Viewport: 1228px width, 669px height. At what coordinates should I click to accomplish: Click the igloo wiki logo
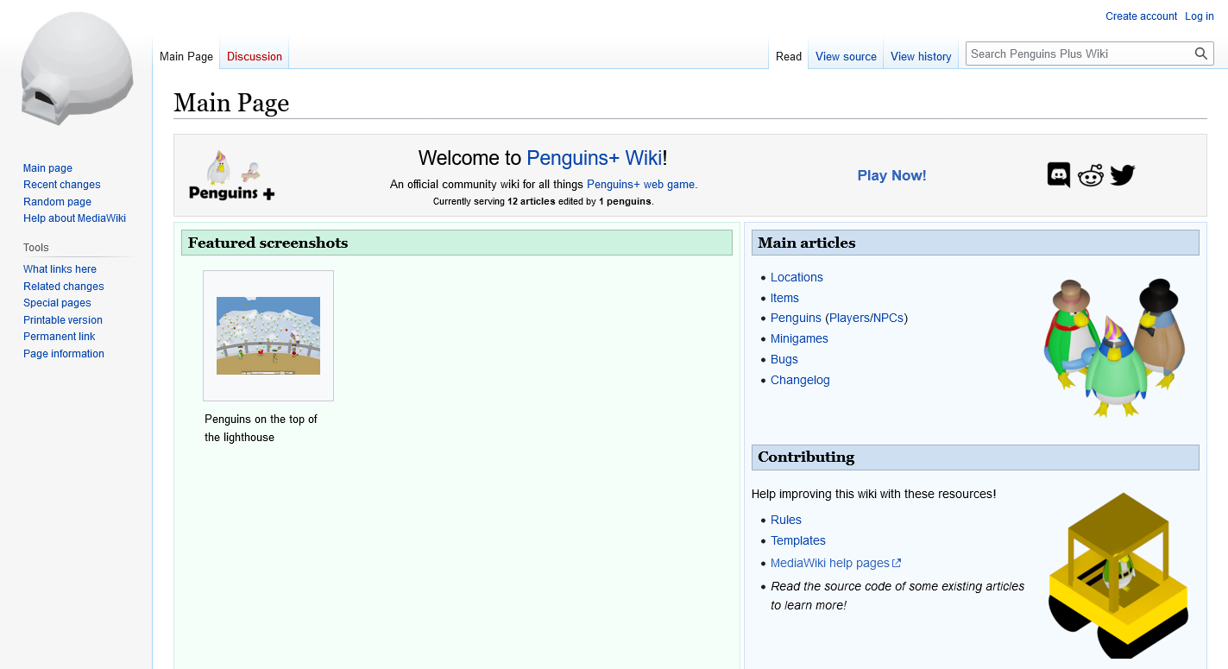(77, 69)
